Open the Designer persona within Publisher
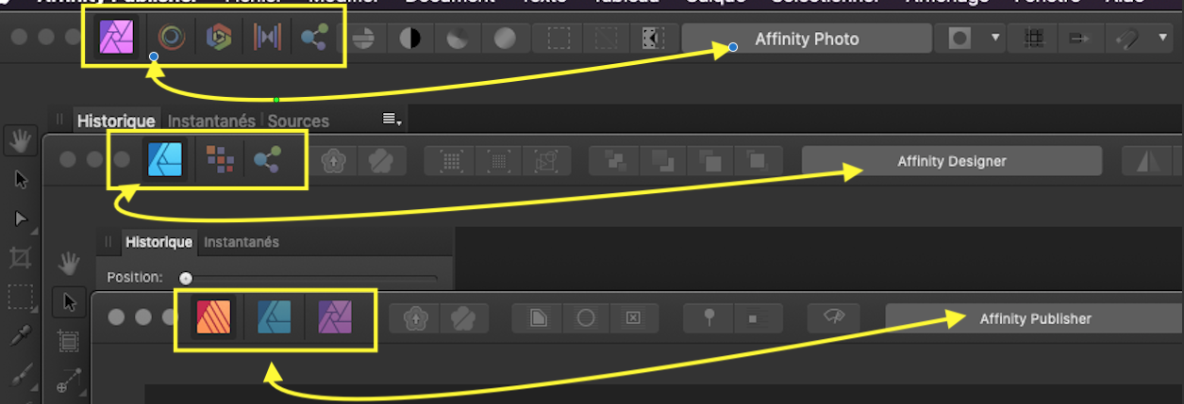Screen dimensions: 1184x404 275,317
